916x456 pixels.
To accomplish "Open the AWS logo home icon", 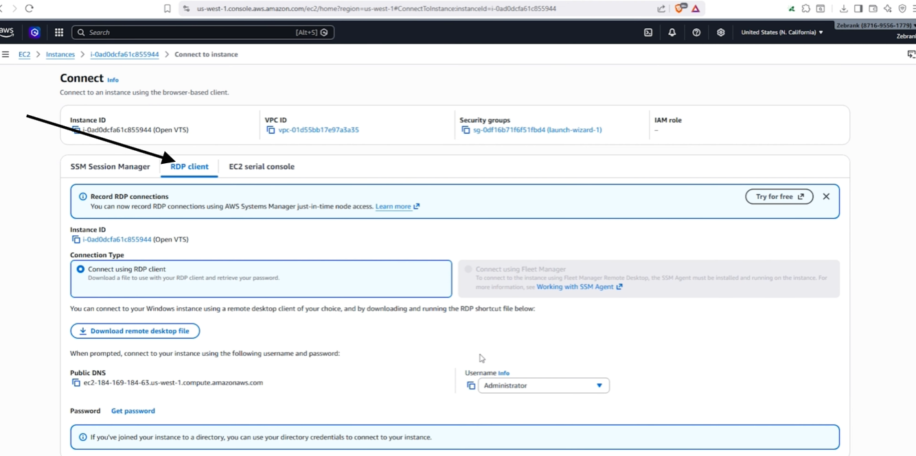I will coord(7,32).
